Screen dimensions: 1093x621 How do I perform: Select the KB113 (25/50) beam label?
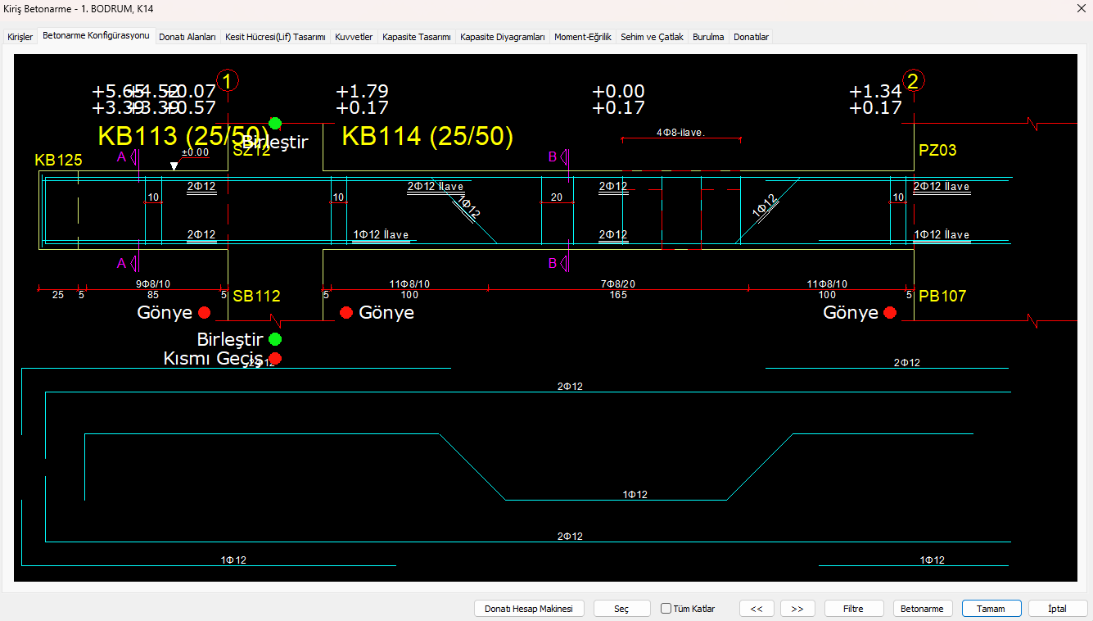point(183,136)
